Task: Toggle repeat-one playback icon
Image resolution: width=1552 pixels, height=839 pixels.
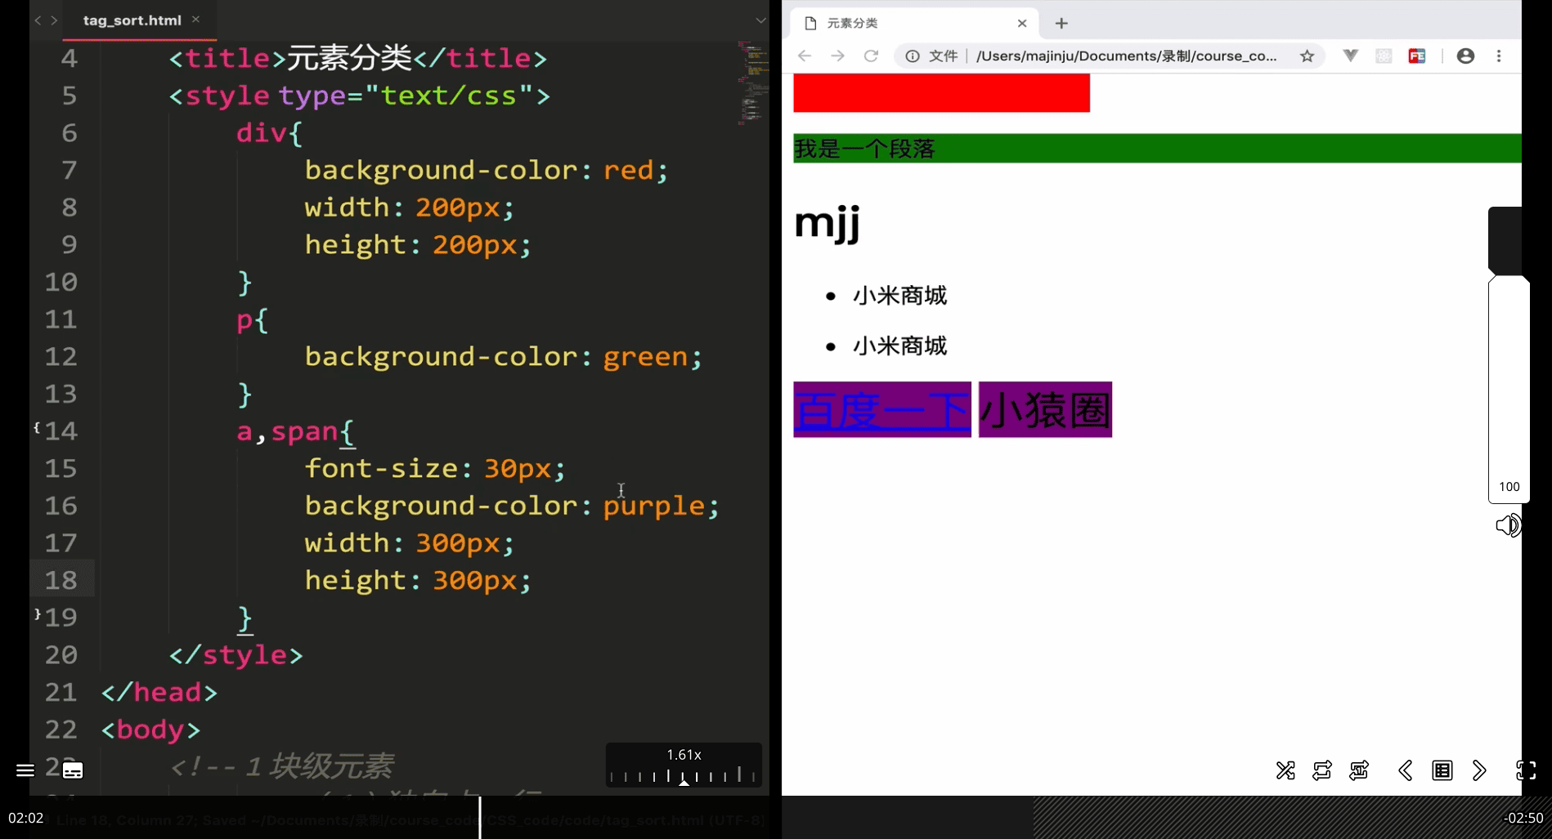Action: [x=1359, y=770]
